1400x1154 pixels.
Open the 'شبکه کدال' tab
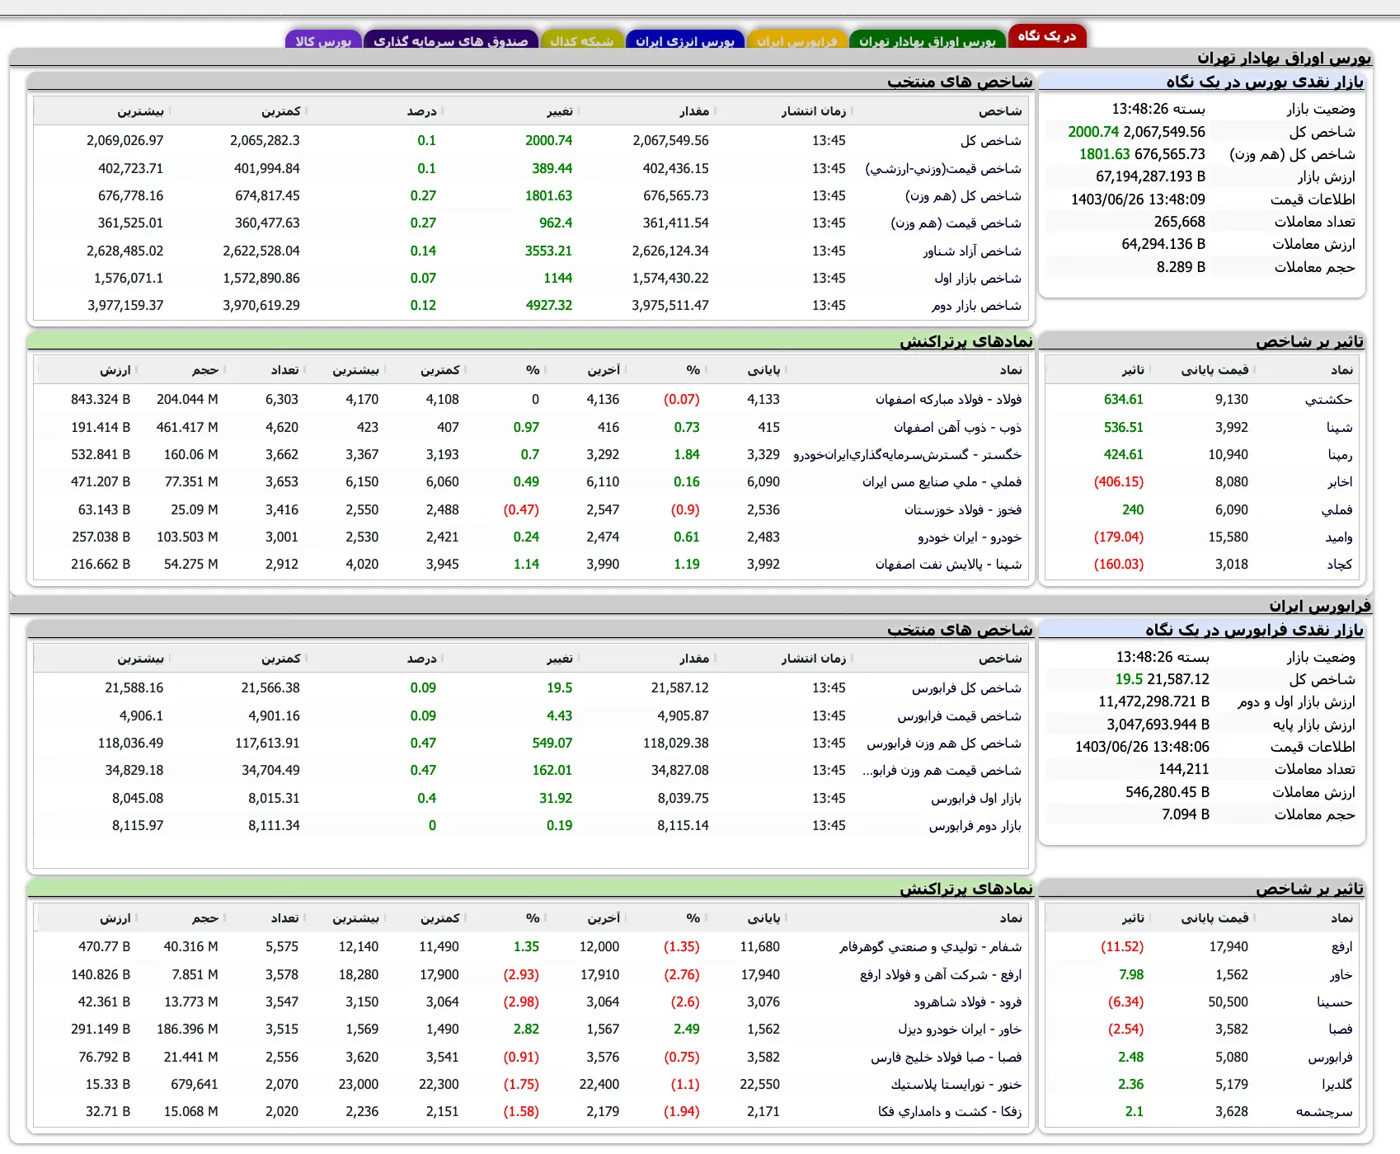click(x=582, y=41)
